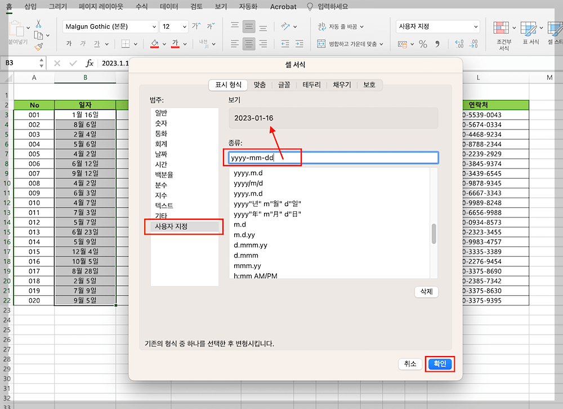Open the Malgun Gothic font dropdown
The width and height of the screenshot is (563, 409).
click(x=154, y=26)
